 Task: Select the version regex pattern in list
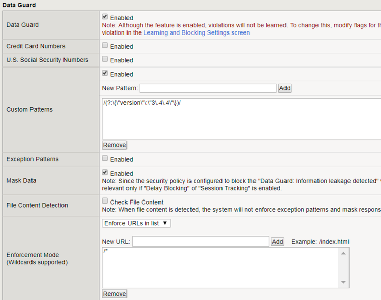tap(142, 103)
